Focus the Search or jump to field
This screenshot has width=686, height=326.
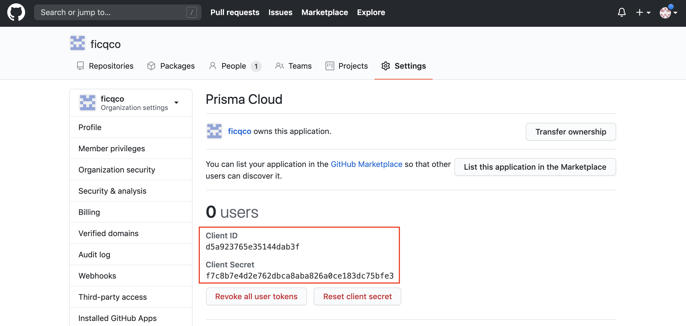click(x=117, y=12)
